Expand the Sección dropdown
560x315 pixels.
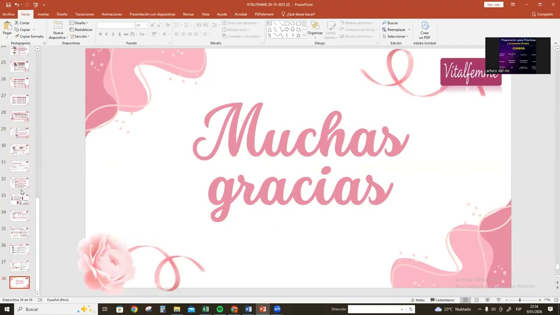tap(79, 36)
